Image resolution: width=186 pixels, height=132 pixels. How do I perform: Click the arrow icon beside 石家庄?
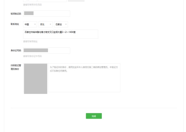(x=66, y=24)
